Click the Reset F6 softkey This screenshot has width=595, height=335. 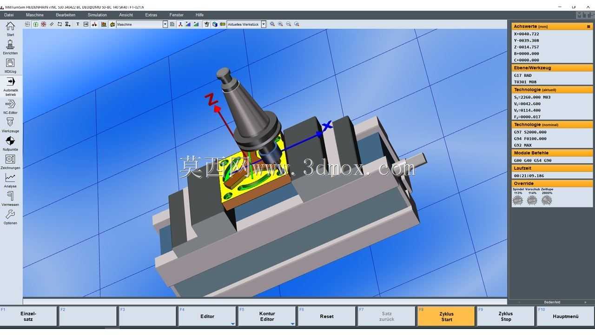click(327, 316)
